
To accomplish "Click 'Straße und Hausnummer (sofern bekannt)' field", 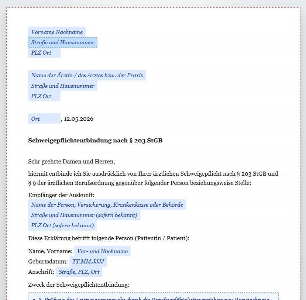I will click(84, 215).
